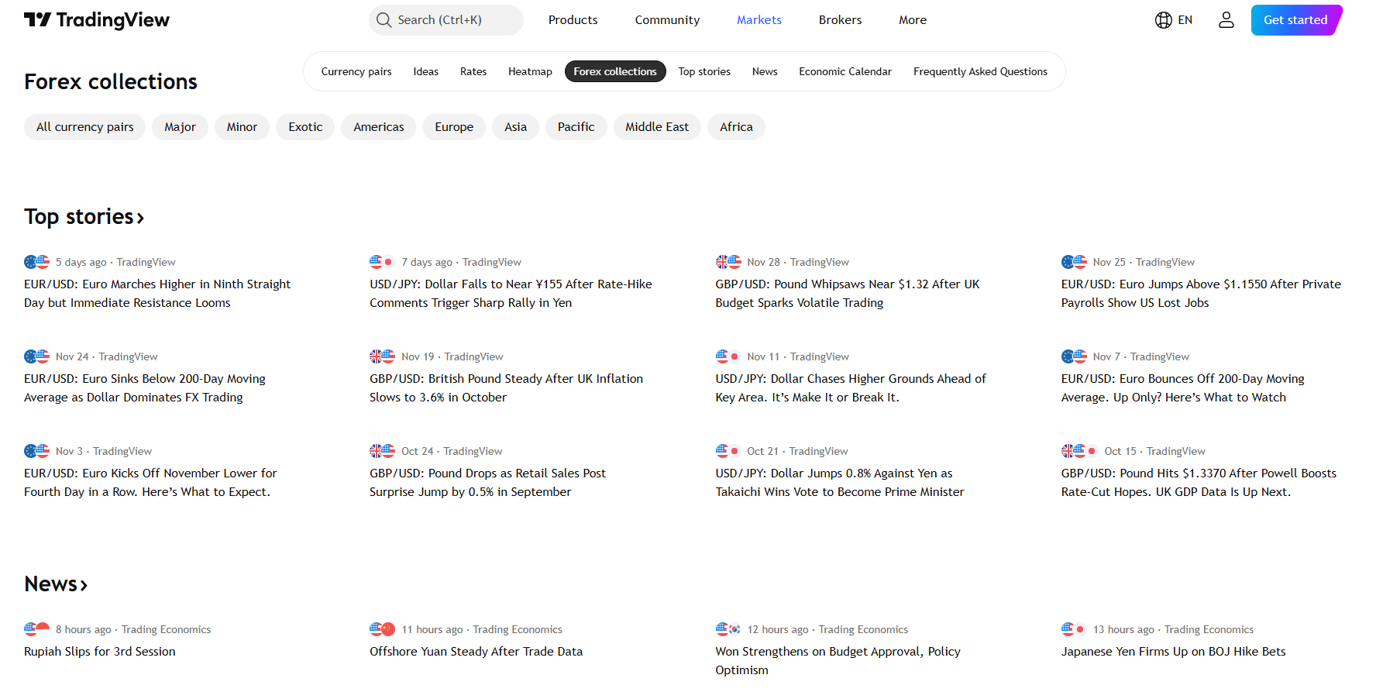The height and width of the screenshot is (699, 1376).
Task: Click the TradingView logo icon
Action: point(37,20)
